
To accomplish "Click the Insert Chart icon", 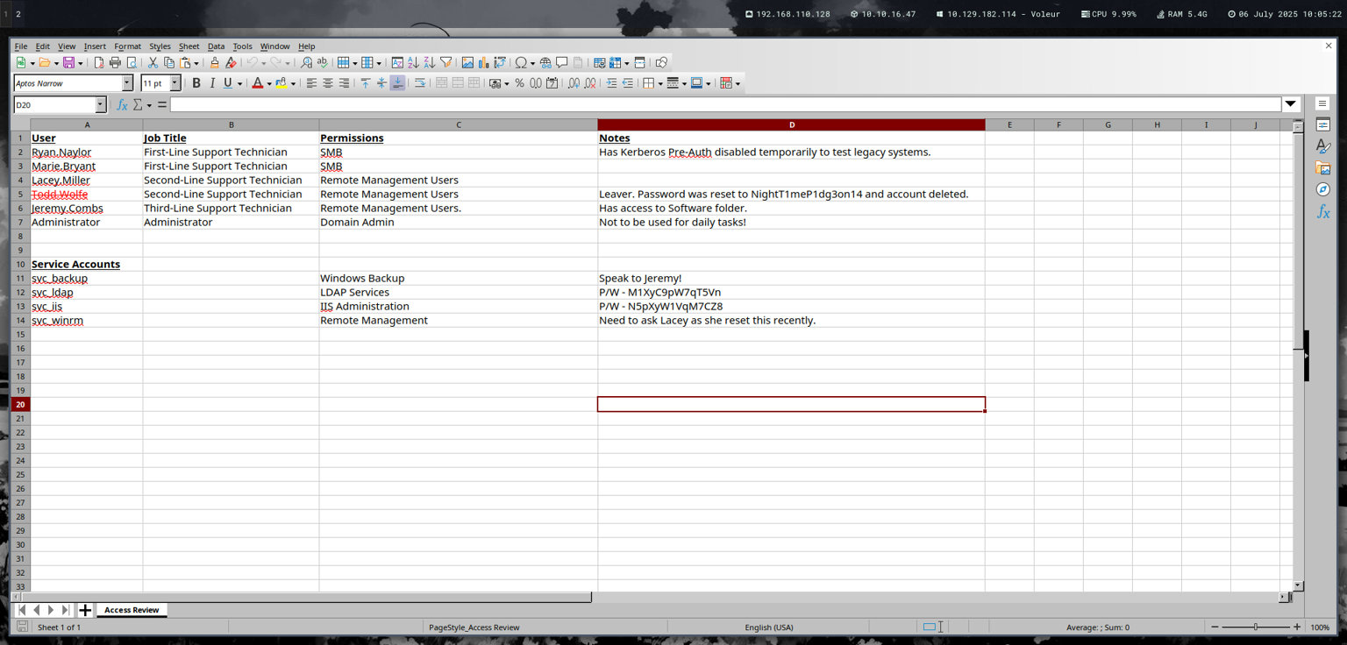I will tap(483, 62).
